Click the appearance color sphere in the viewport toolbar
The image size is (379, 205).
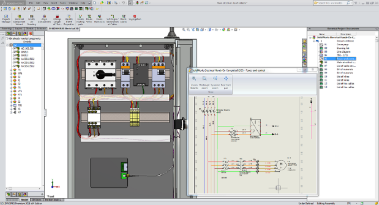click(x=224, y=30)
